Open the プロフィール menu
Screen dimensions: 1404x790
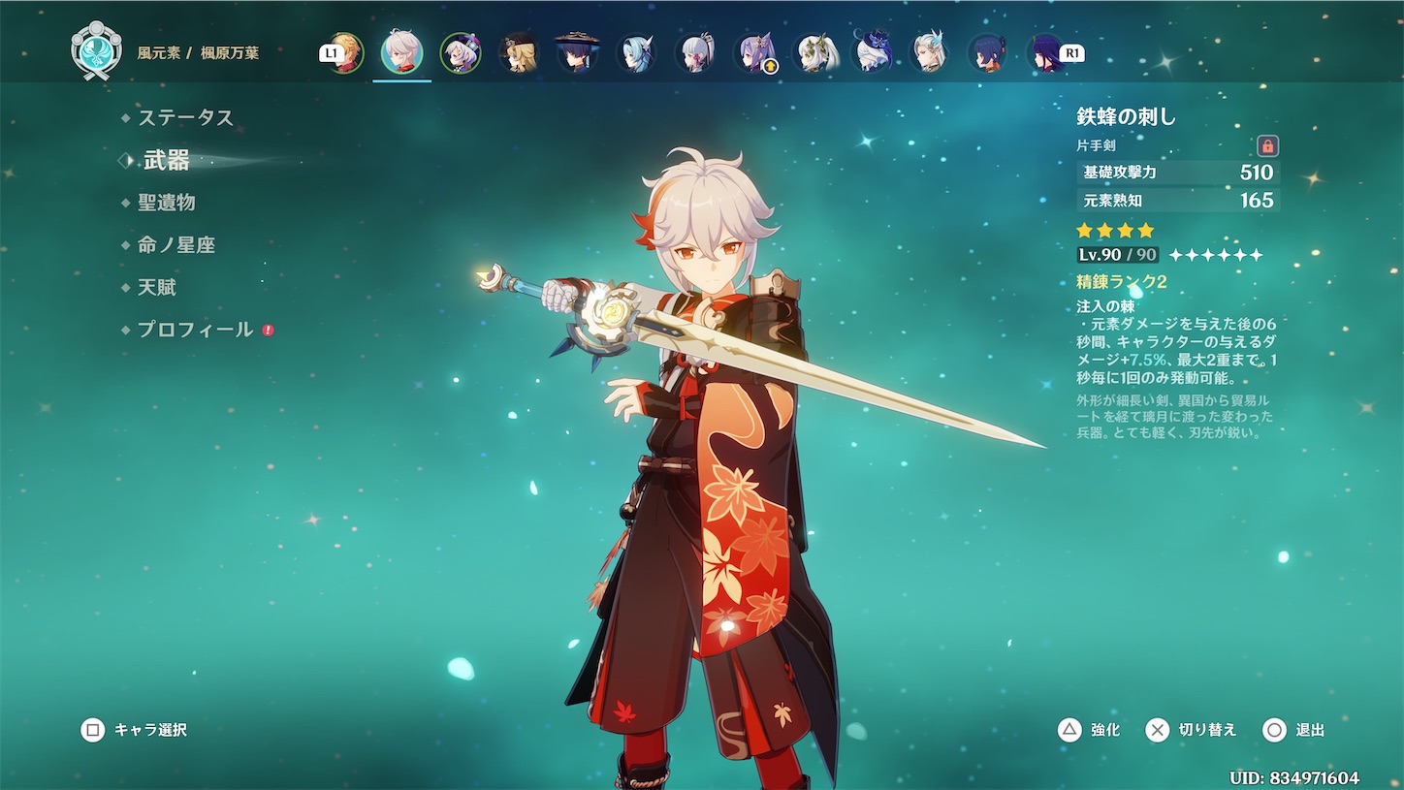tap(195, 330)
